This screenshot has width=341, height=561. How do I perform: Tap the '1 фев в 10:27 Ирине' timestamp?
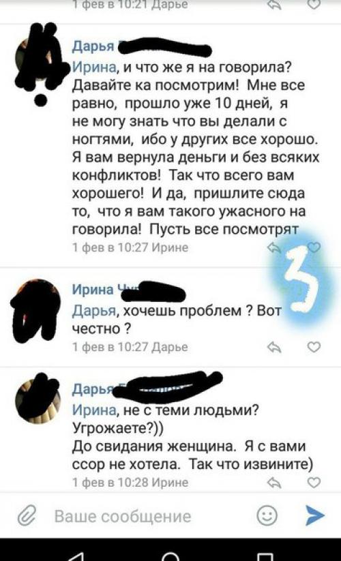(130, 247)
